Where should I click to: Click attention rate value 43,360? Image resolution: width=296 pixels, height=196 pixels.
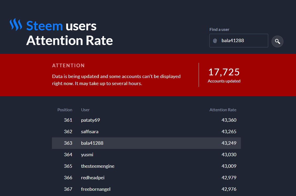(229, 120)
